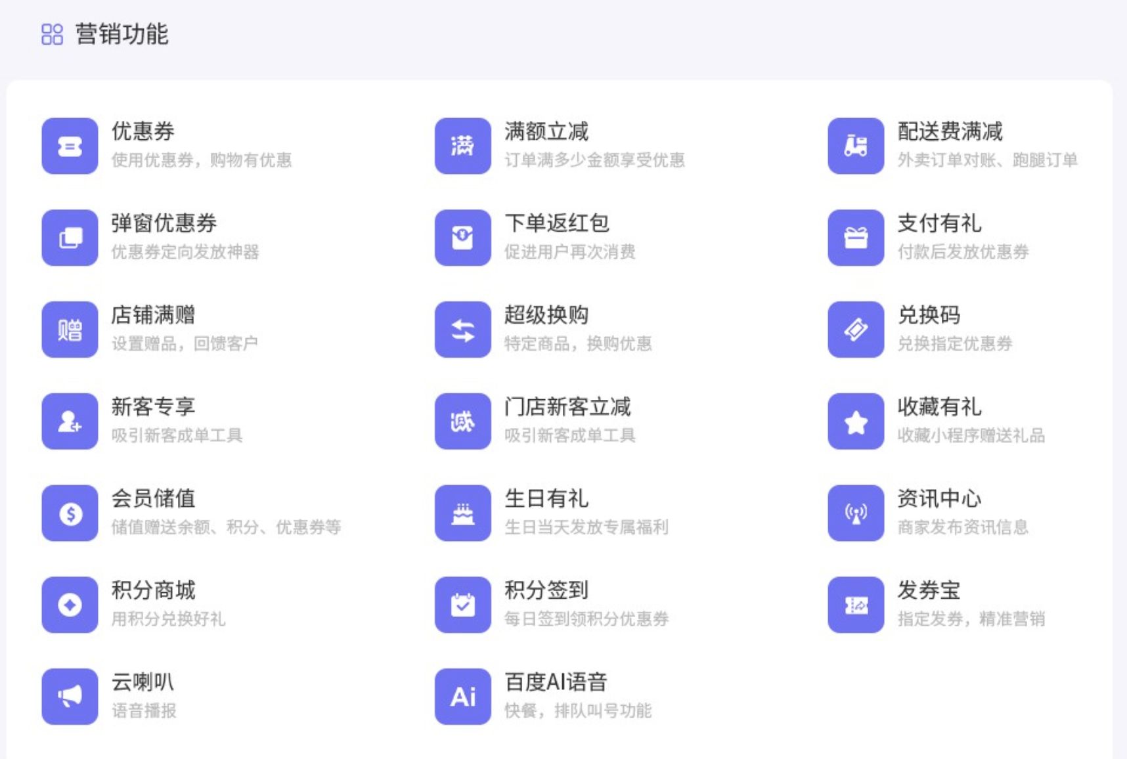Click the 新客专享 add-user icon
Image resolution: width=1127 pixels, height=759 pixels.
(70, 422)
